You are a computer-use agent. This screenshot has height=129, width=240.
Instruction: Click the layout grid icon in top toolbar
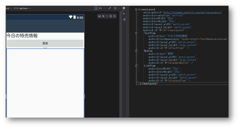(x=115, y=8)
